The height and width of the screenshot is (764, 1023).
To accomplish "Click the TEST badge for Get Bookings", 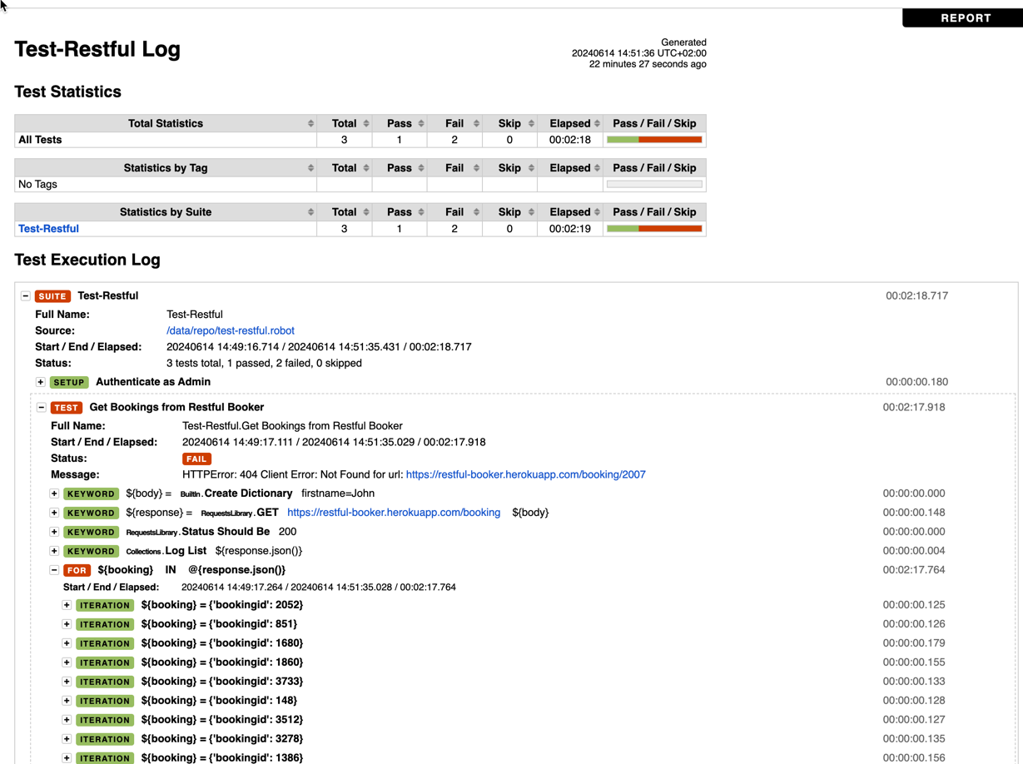I will 67,407.
